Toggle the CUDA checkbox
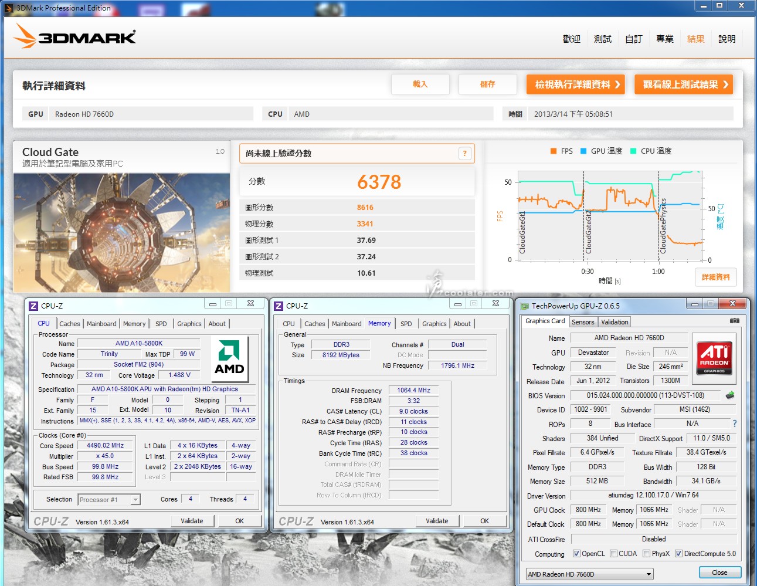 pos(613,554)
